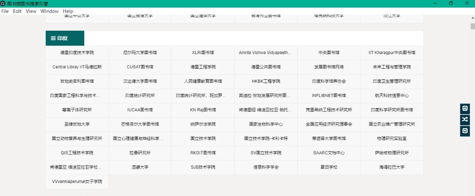Open 印度科学培养协会

tap(329, 81)
